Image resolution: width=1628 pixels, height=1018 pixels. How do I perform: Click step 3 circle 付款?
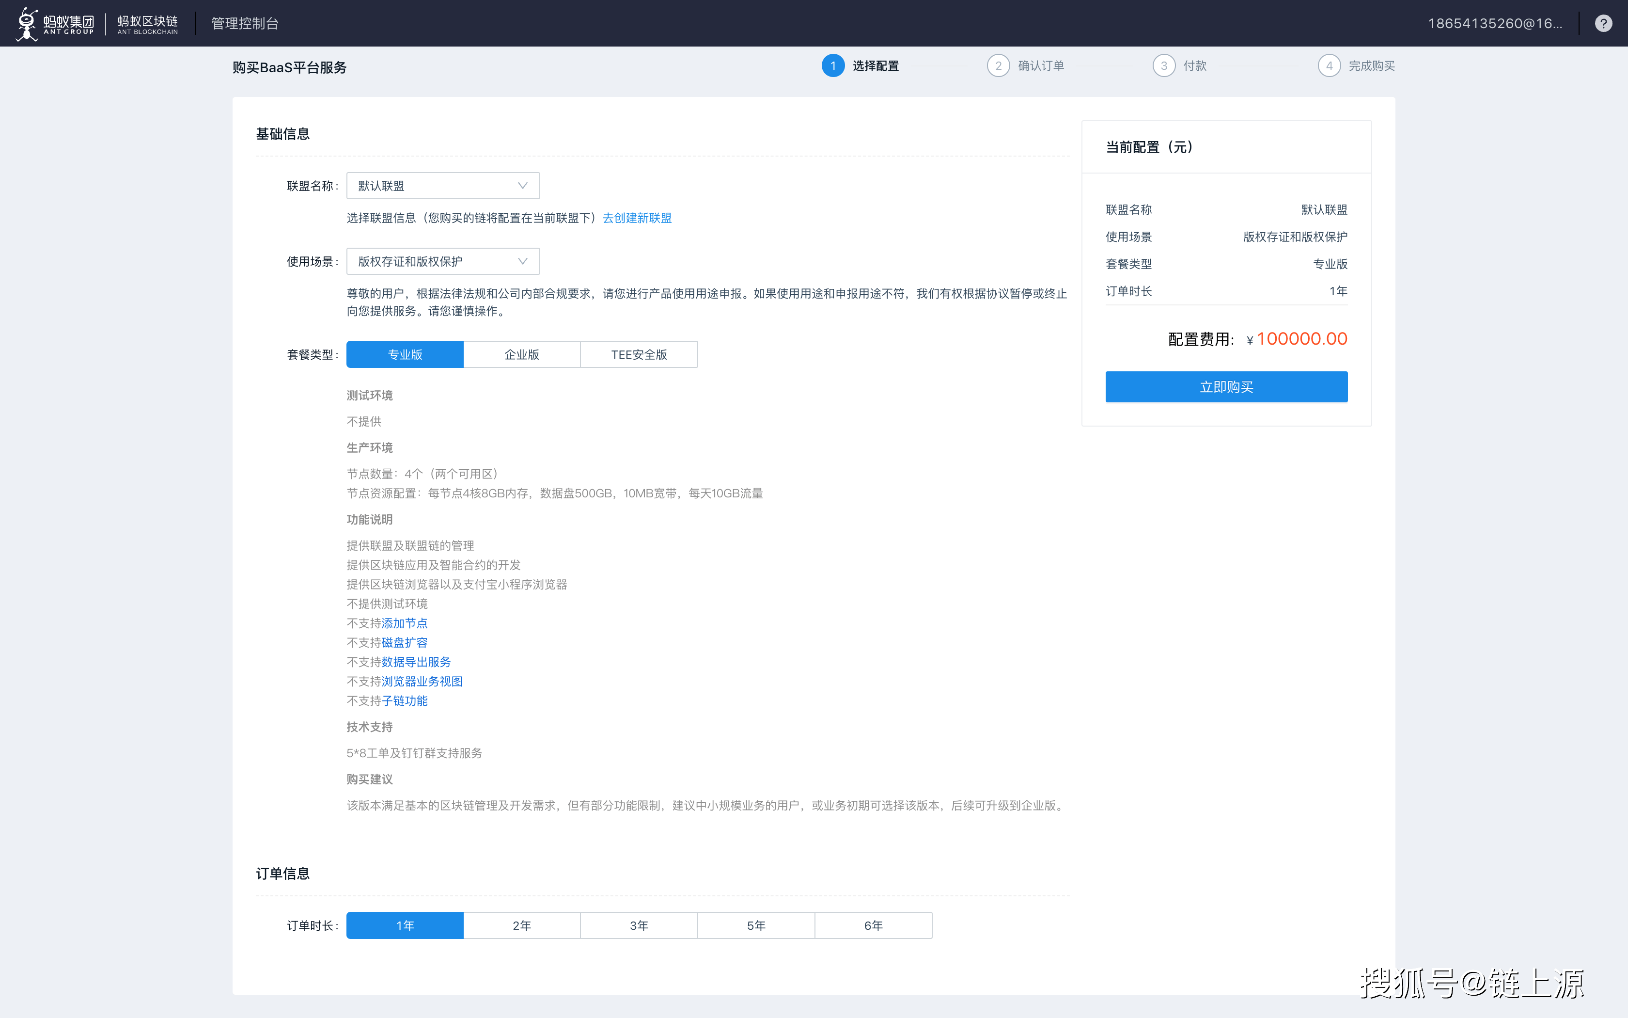click(x=1163, y=66)
